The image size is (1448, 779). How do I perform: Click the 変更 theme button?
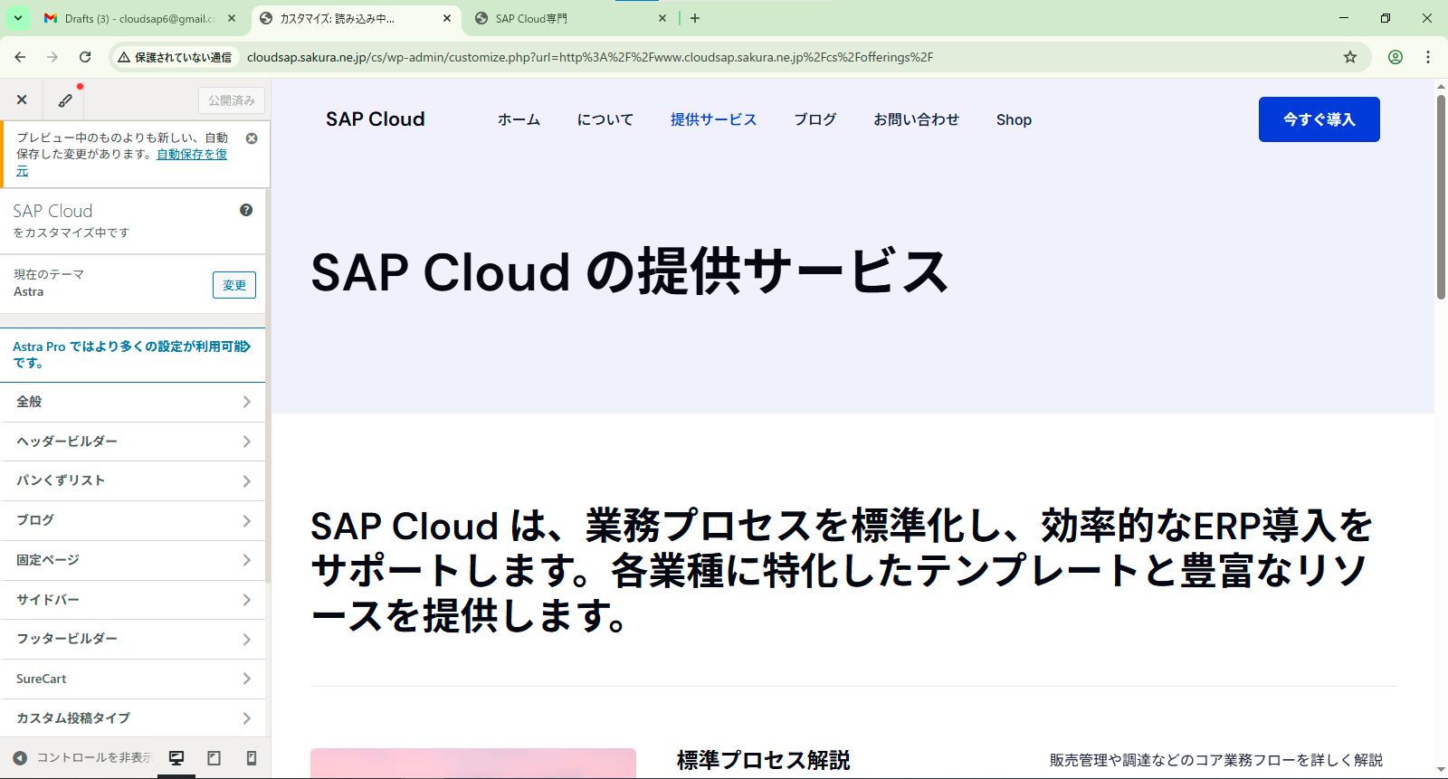point(234,285)
